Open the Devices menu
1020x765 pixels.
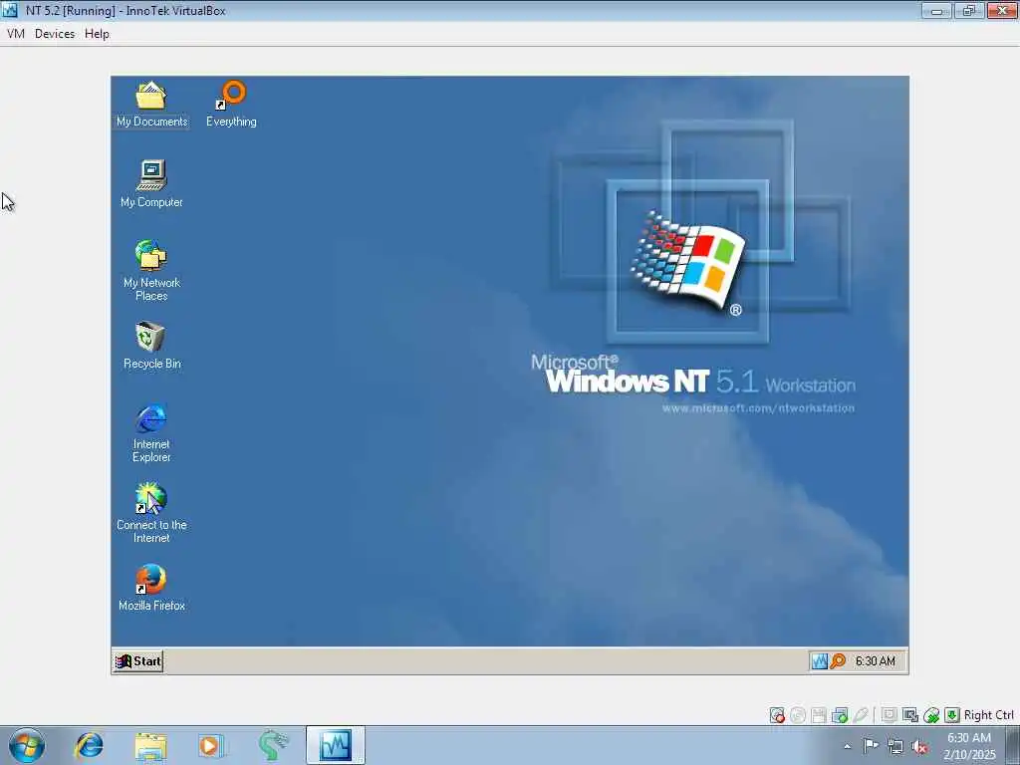pos(55,34)
